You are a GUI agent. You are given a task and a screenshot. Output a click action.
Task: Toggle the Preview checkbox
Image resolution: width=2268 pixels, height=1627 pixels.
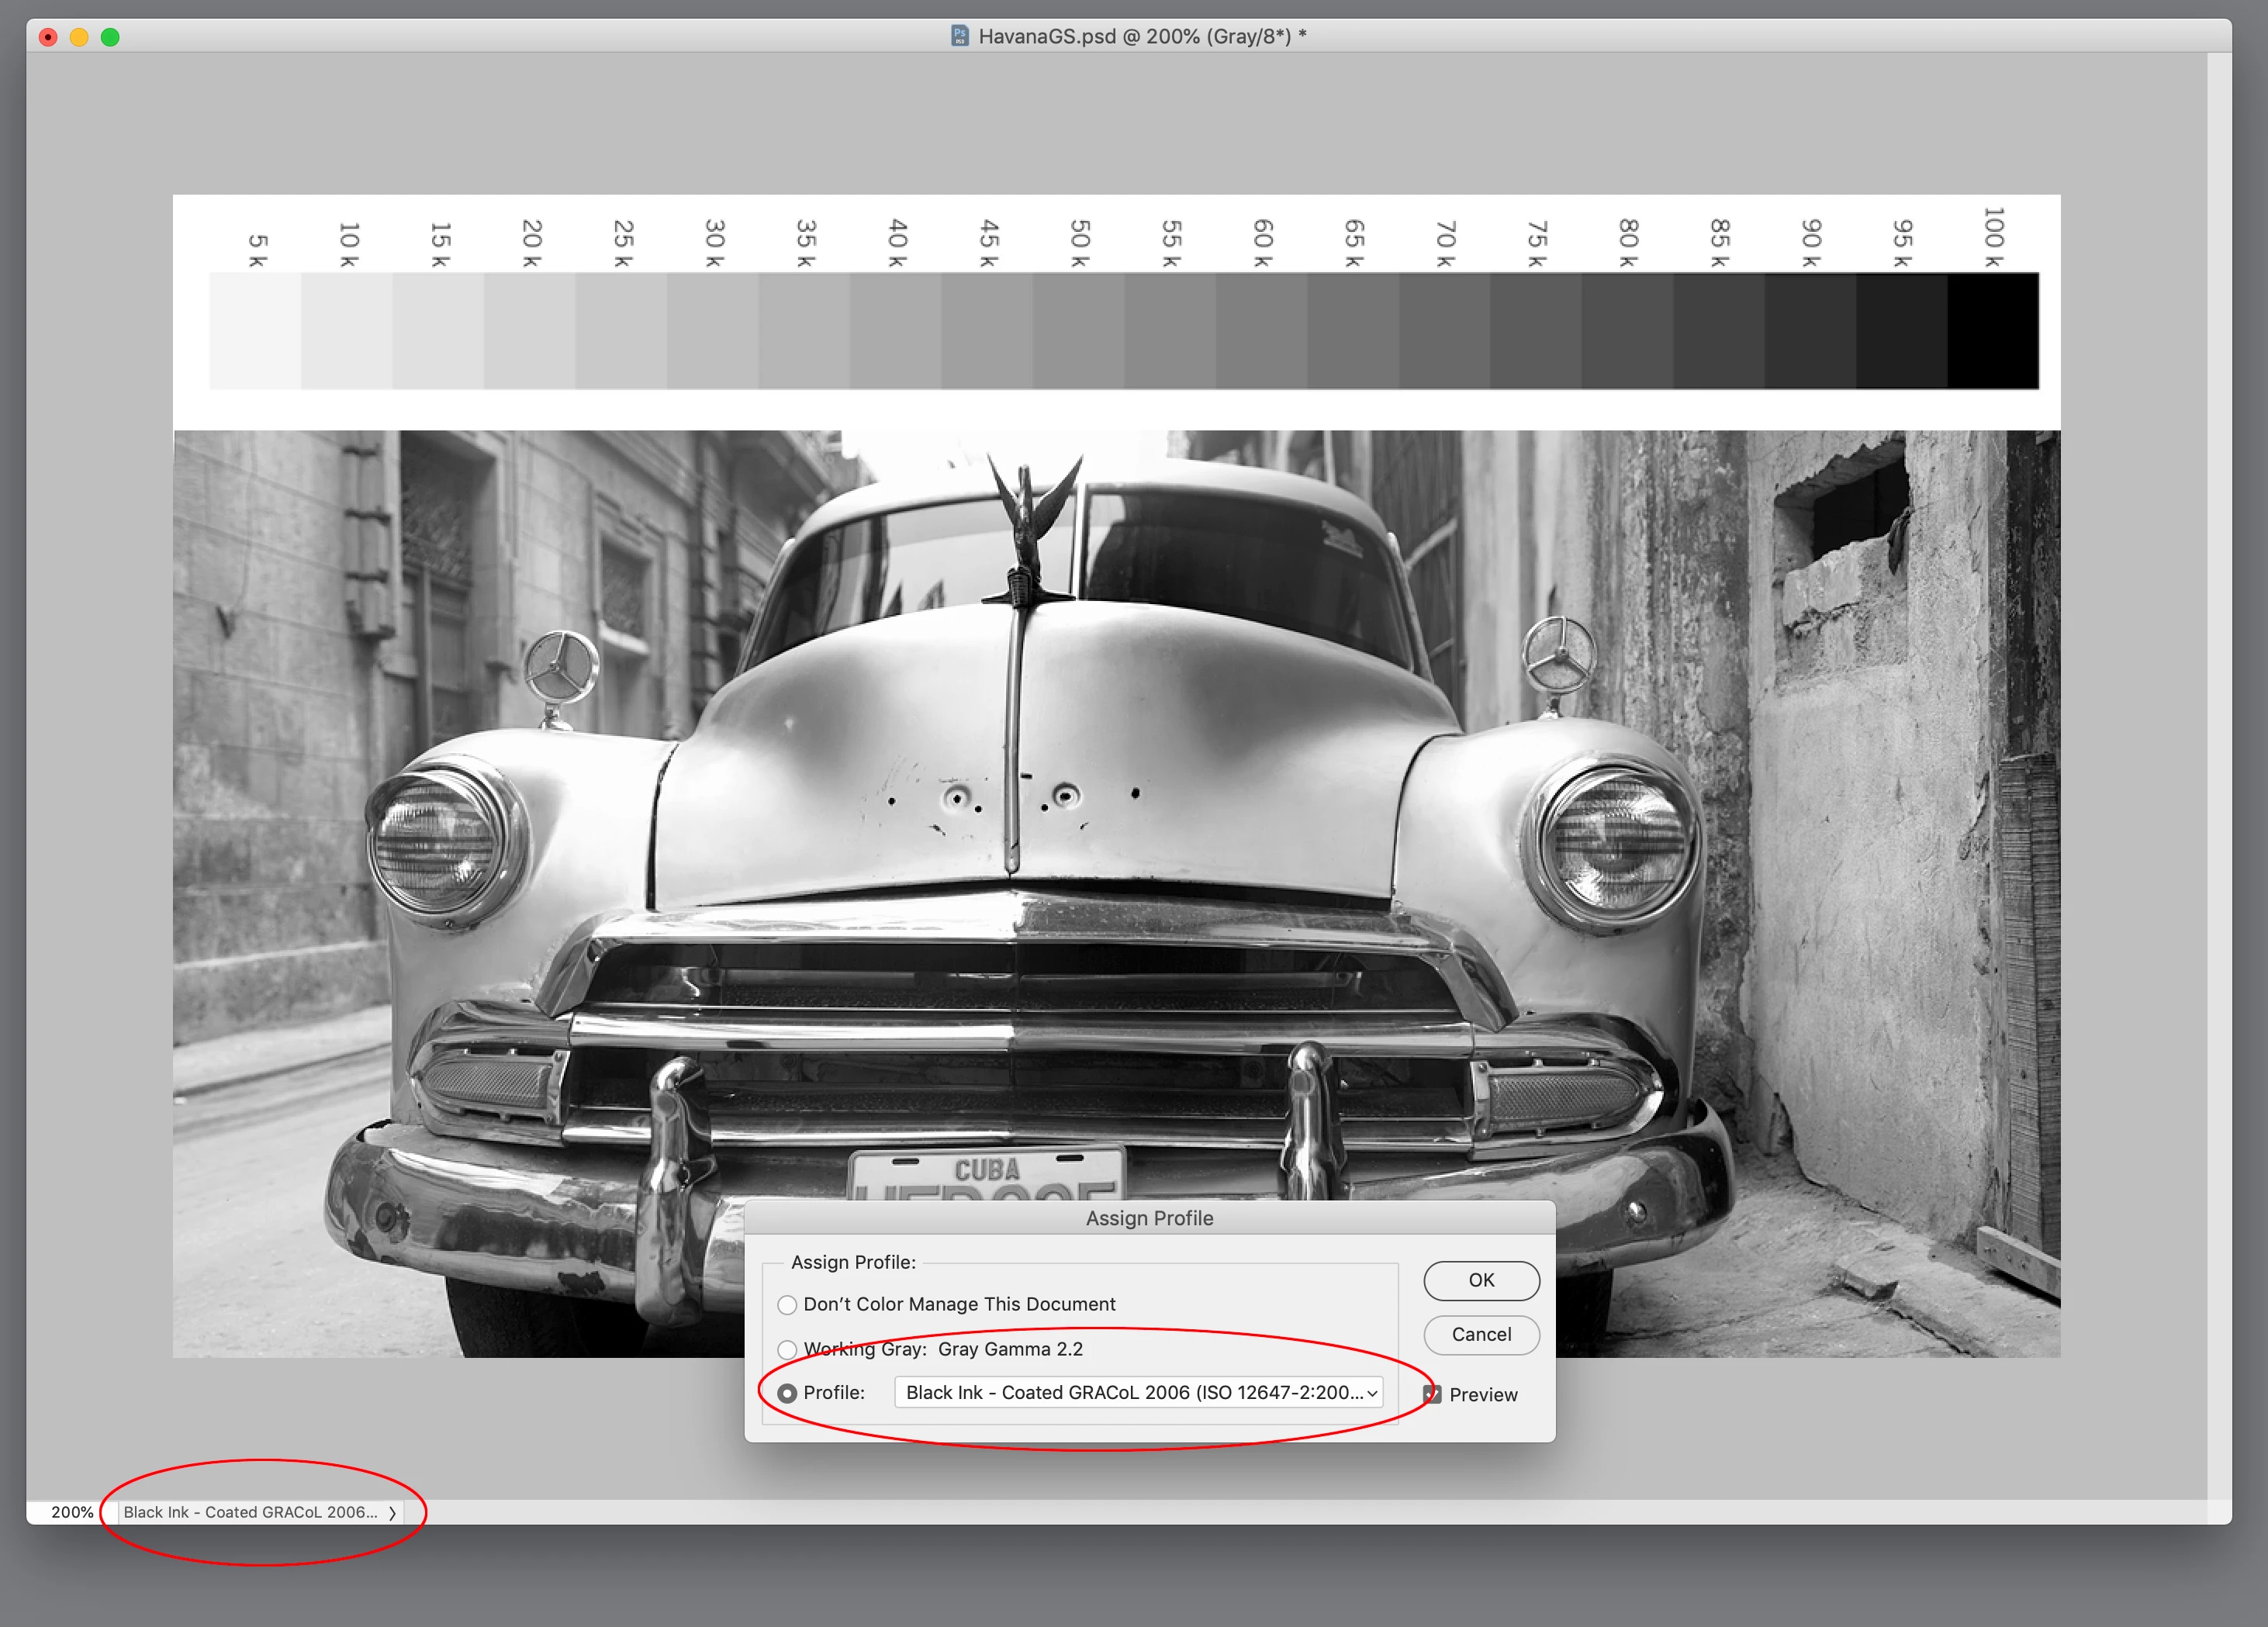tap(1432, 1394)
